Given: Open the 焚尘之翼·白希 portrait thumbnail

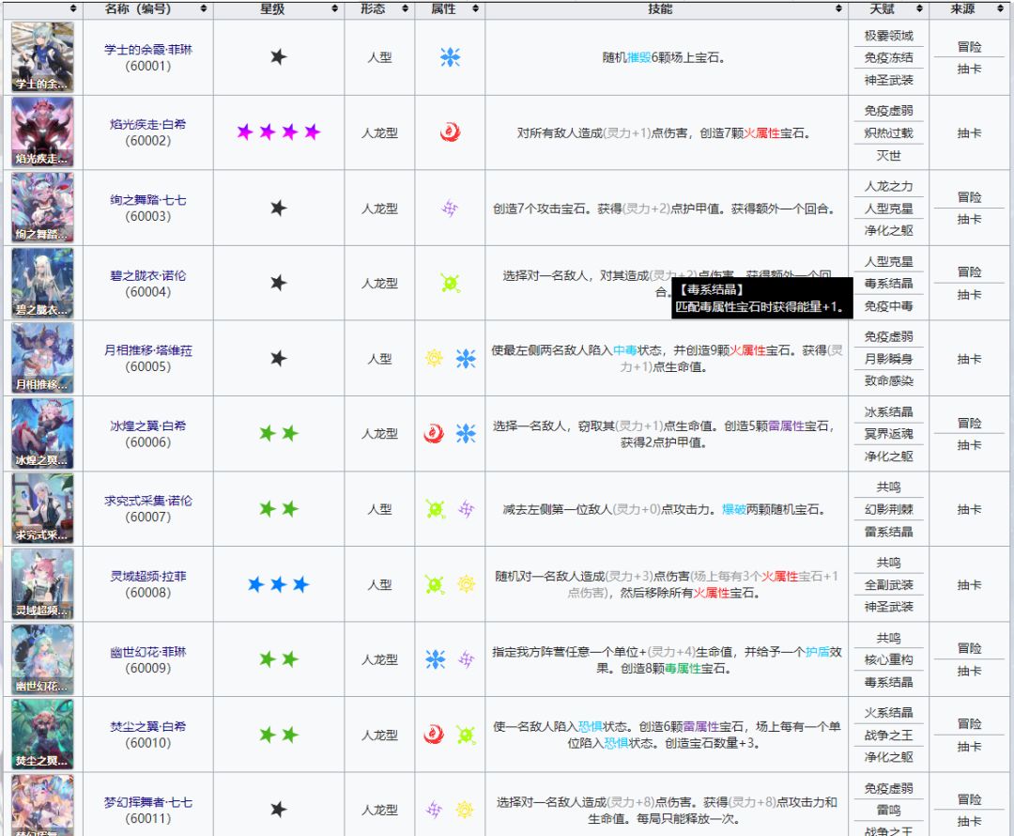Looking at the screenshot, I should pyautogui.click(x=42, y=735).
